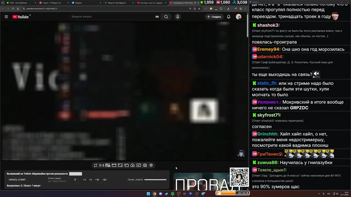The height and width of the screenshot is (197, 351).
Task: Adjust Громк. алерта volume slider
Action: (x=155, y=180)
